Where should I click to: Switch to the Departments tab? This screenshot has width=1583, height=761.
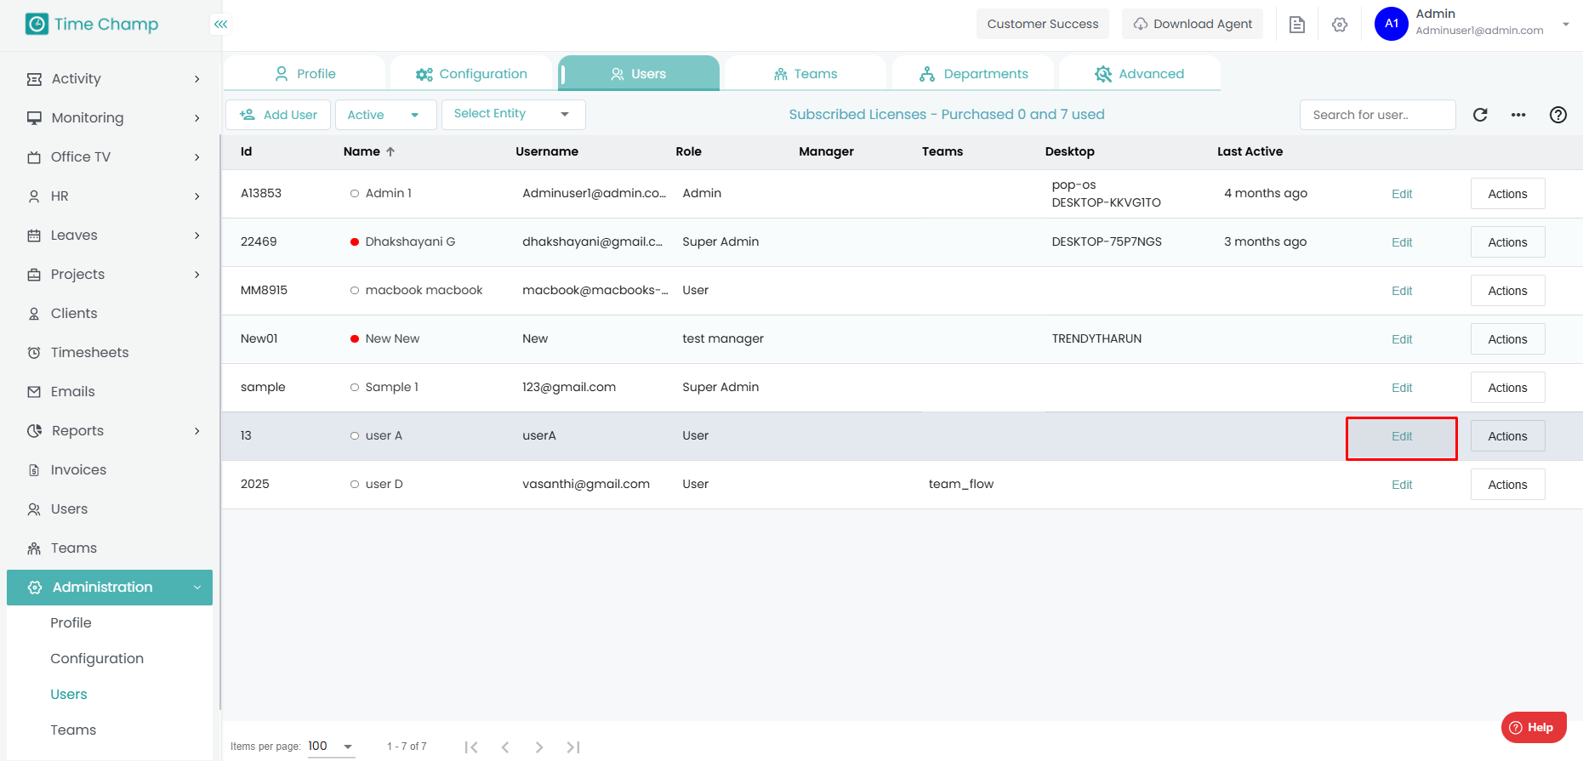click(973, 74)
